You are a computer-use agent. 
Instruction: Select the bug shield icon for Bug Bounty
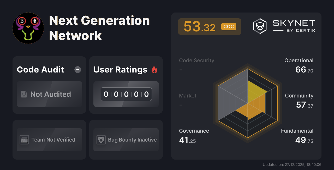pos(101,140)
